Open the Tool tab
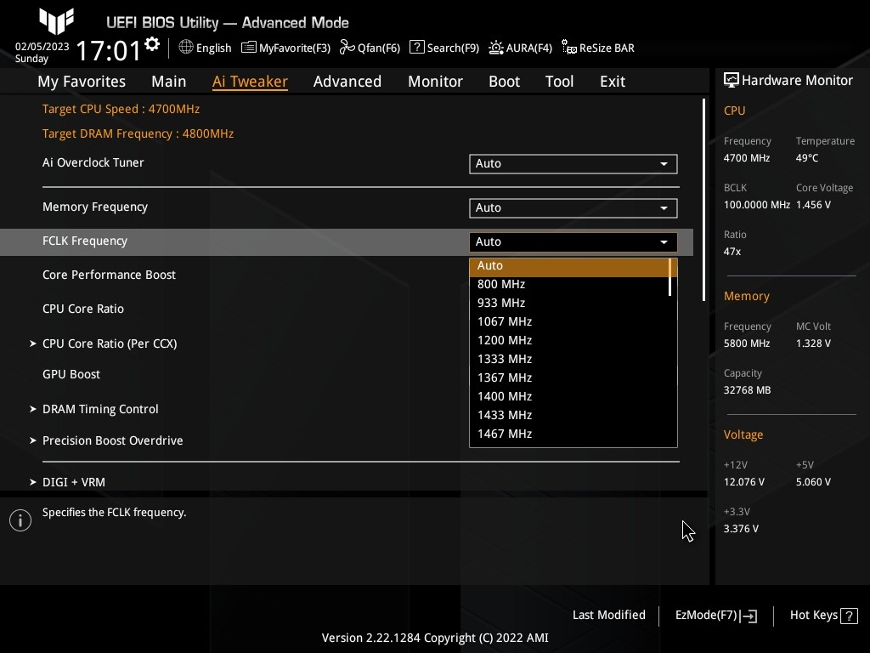Viewport: 870px width, 653px height. point(559,82)
